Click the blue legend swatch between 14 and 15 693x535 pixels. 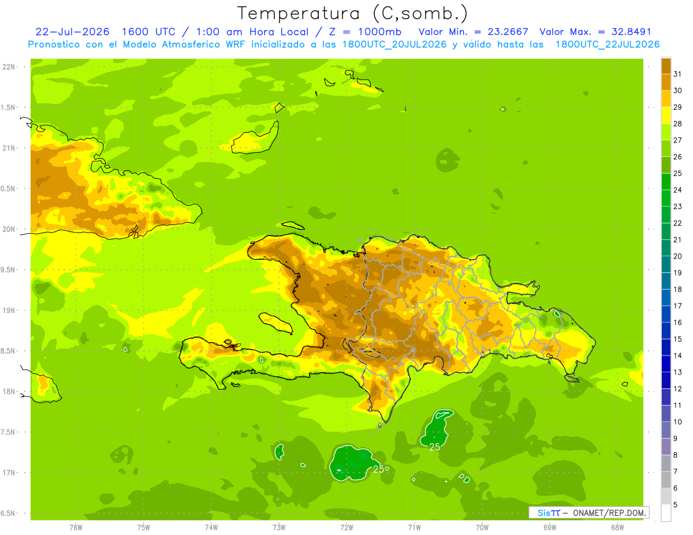pos(666,347)
